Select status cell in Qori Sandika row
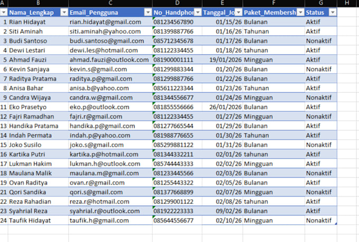 [321, 192]
